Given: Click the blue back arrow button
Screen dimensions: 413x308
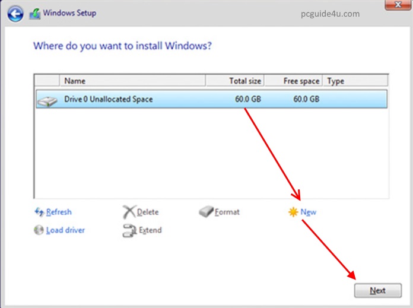Looking at the screenshot, I should pyautogui.click(x=15, y=13).
